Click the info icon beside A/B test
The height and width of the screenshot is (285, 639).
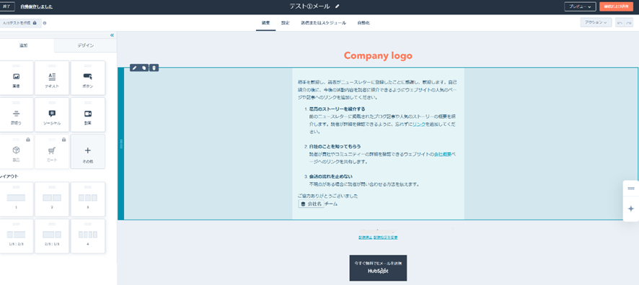45,23
